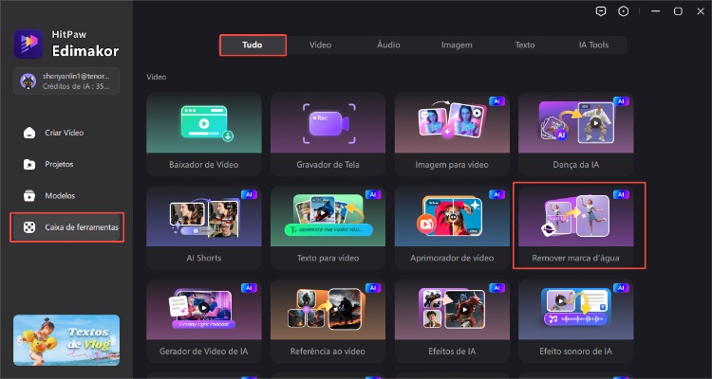
Task: Select the Áudio tab
Action: [388, 45]
